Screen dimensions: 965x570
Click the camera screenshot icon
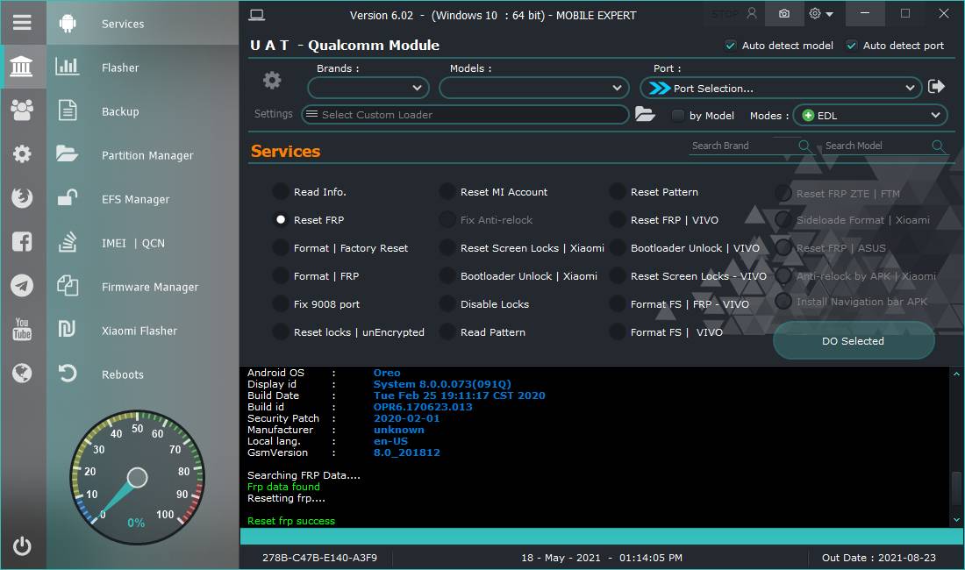click(x=784, y=13)
